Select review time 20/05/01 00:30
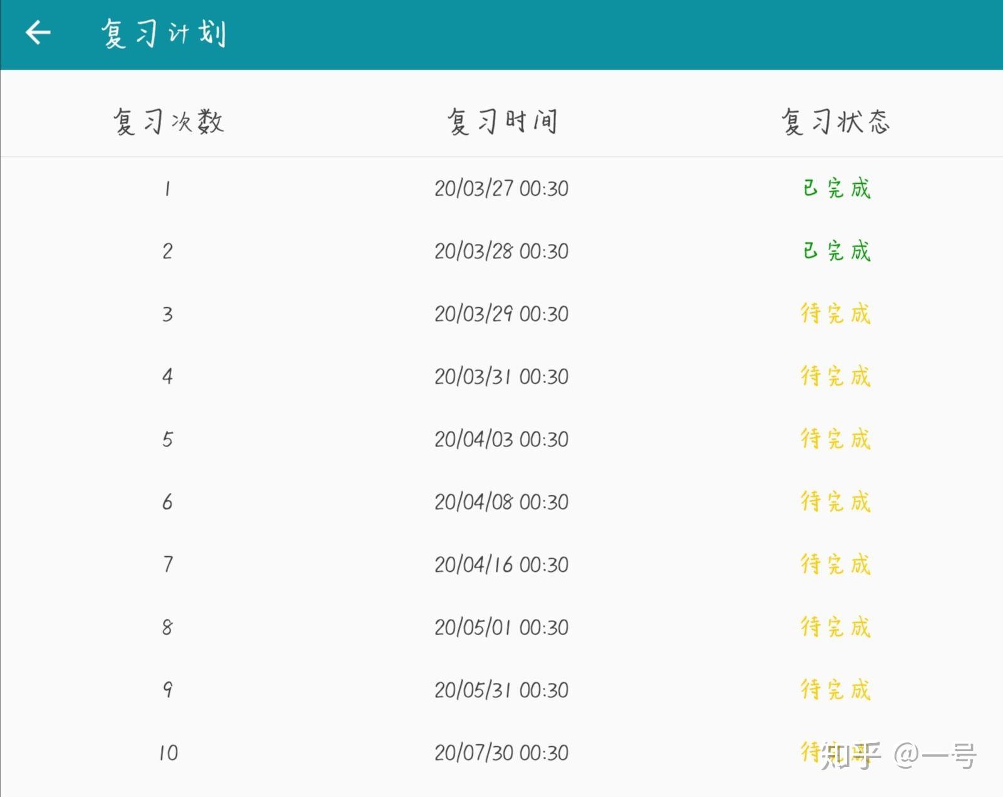 [x=501, y=627]
